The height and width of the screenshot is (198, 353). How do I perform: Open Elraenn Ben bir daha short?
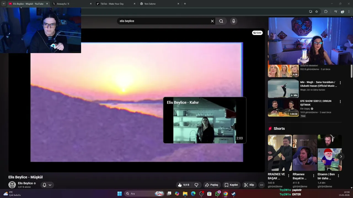330,153
